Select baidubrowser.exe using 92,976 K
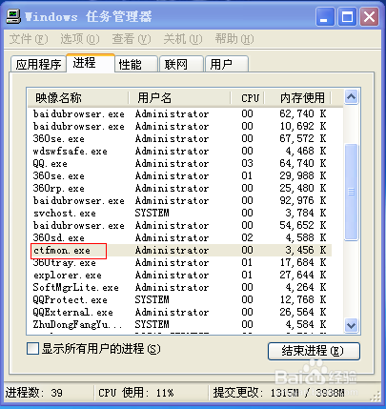 pos(179,200)
